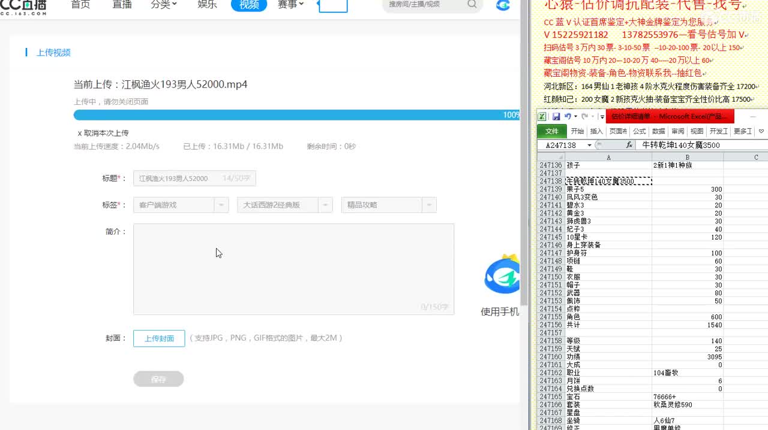Click the cell with 秋桑灵修590

click(688, 405)
